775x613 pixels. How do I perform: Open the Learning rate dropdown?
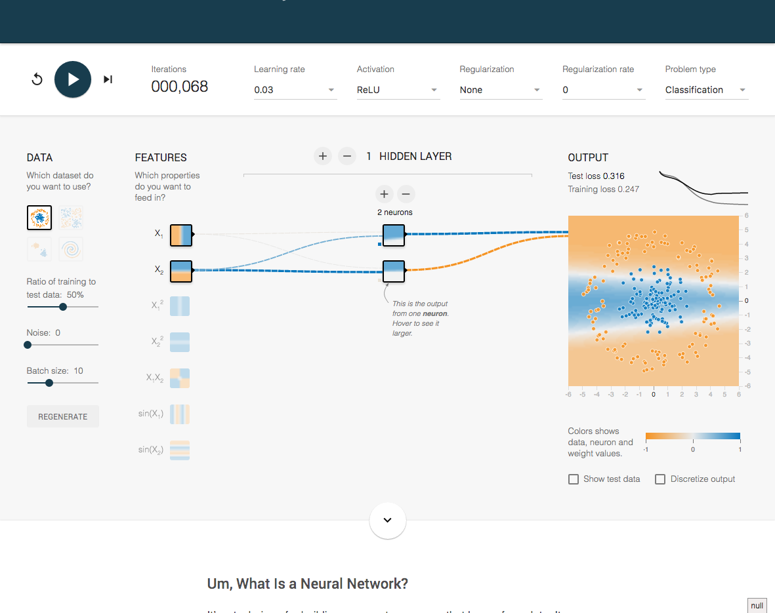click(295, 90)
